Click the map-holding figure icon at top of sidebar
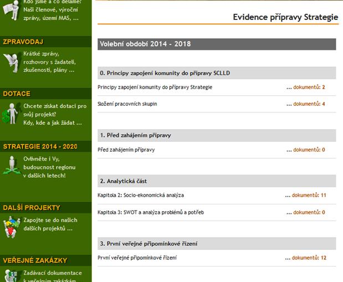This screenshot has width=343, height=282. click(11, 10)
